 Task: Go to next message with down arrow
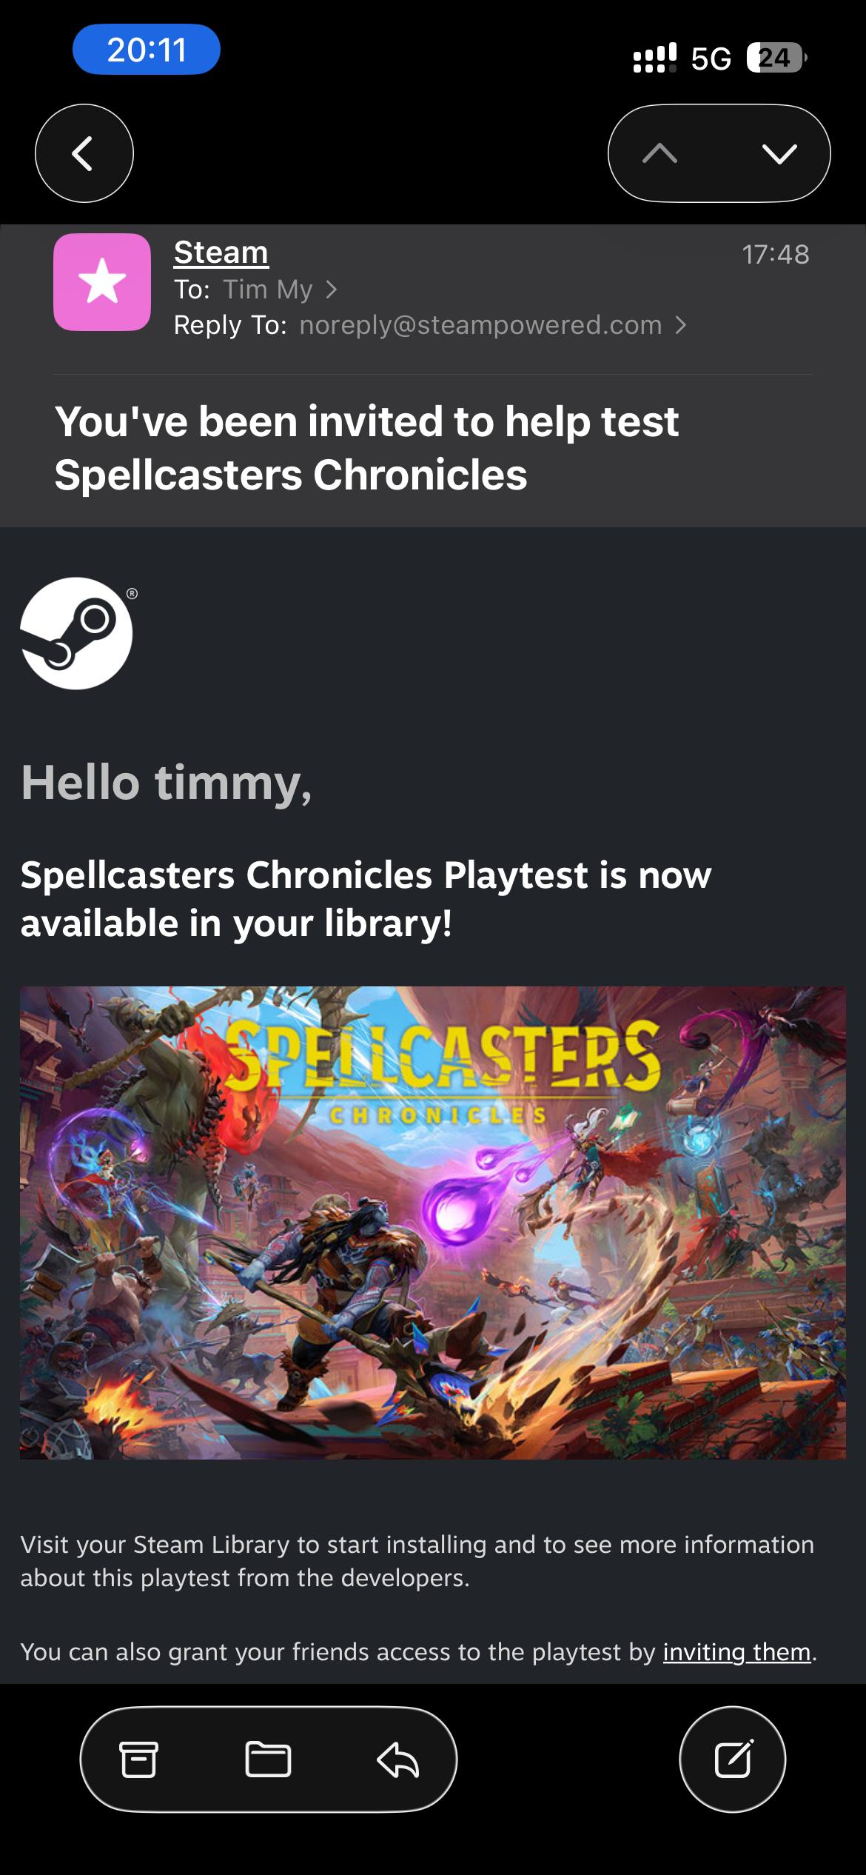pyautogui.click(x=779, y=153)
